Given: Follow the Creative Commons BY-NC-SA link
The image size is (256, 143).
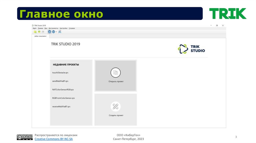Looking at the screenshot, I should pos(53,139).
